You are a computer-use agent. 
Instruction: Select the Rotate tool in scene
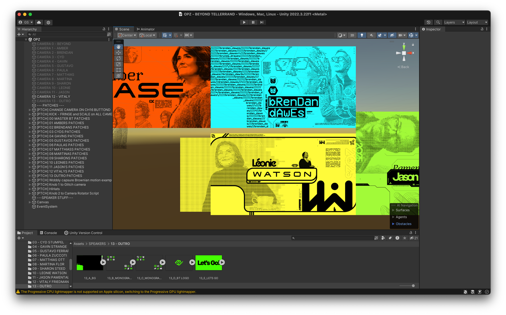click(118, 58)
